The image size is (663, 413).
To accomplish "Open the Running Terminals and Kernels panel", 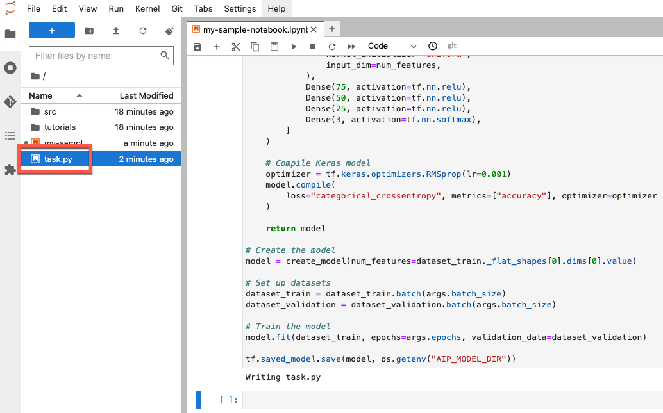I will (10, 68).
